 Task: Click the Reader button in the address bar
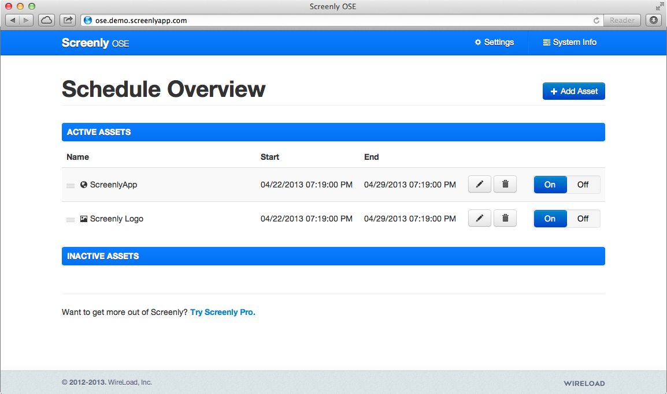[622, 20]
